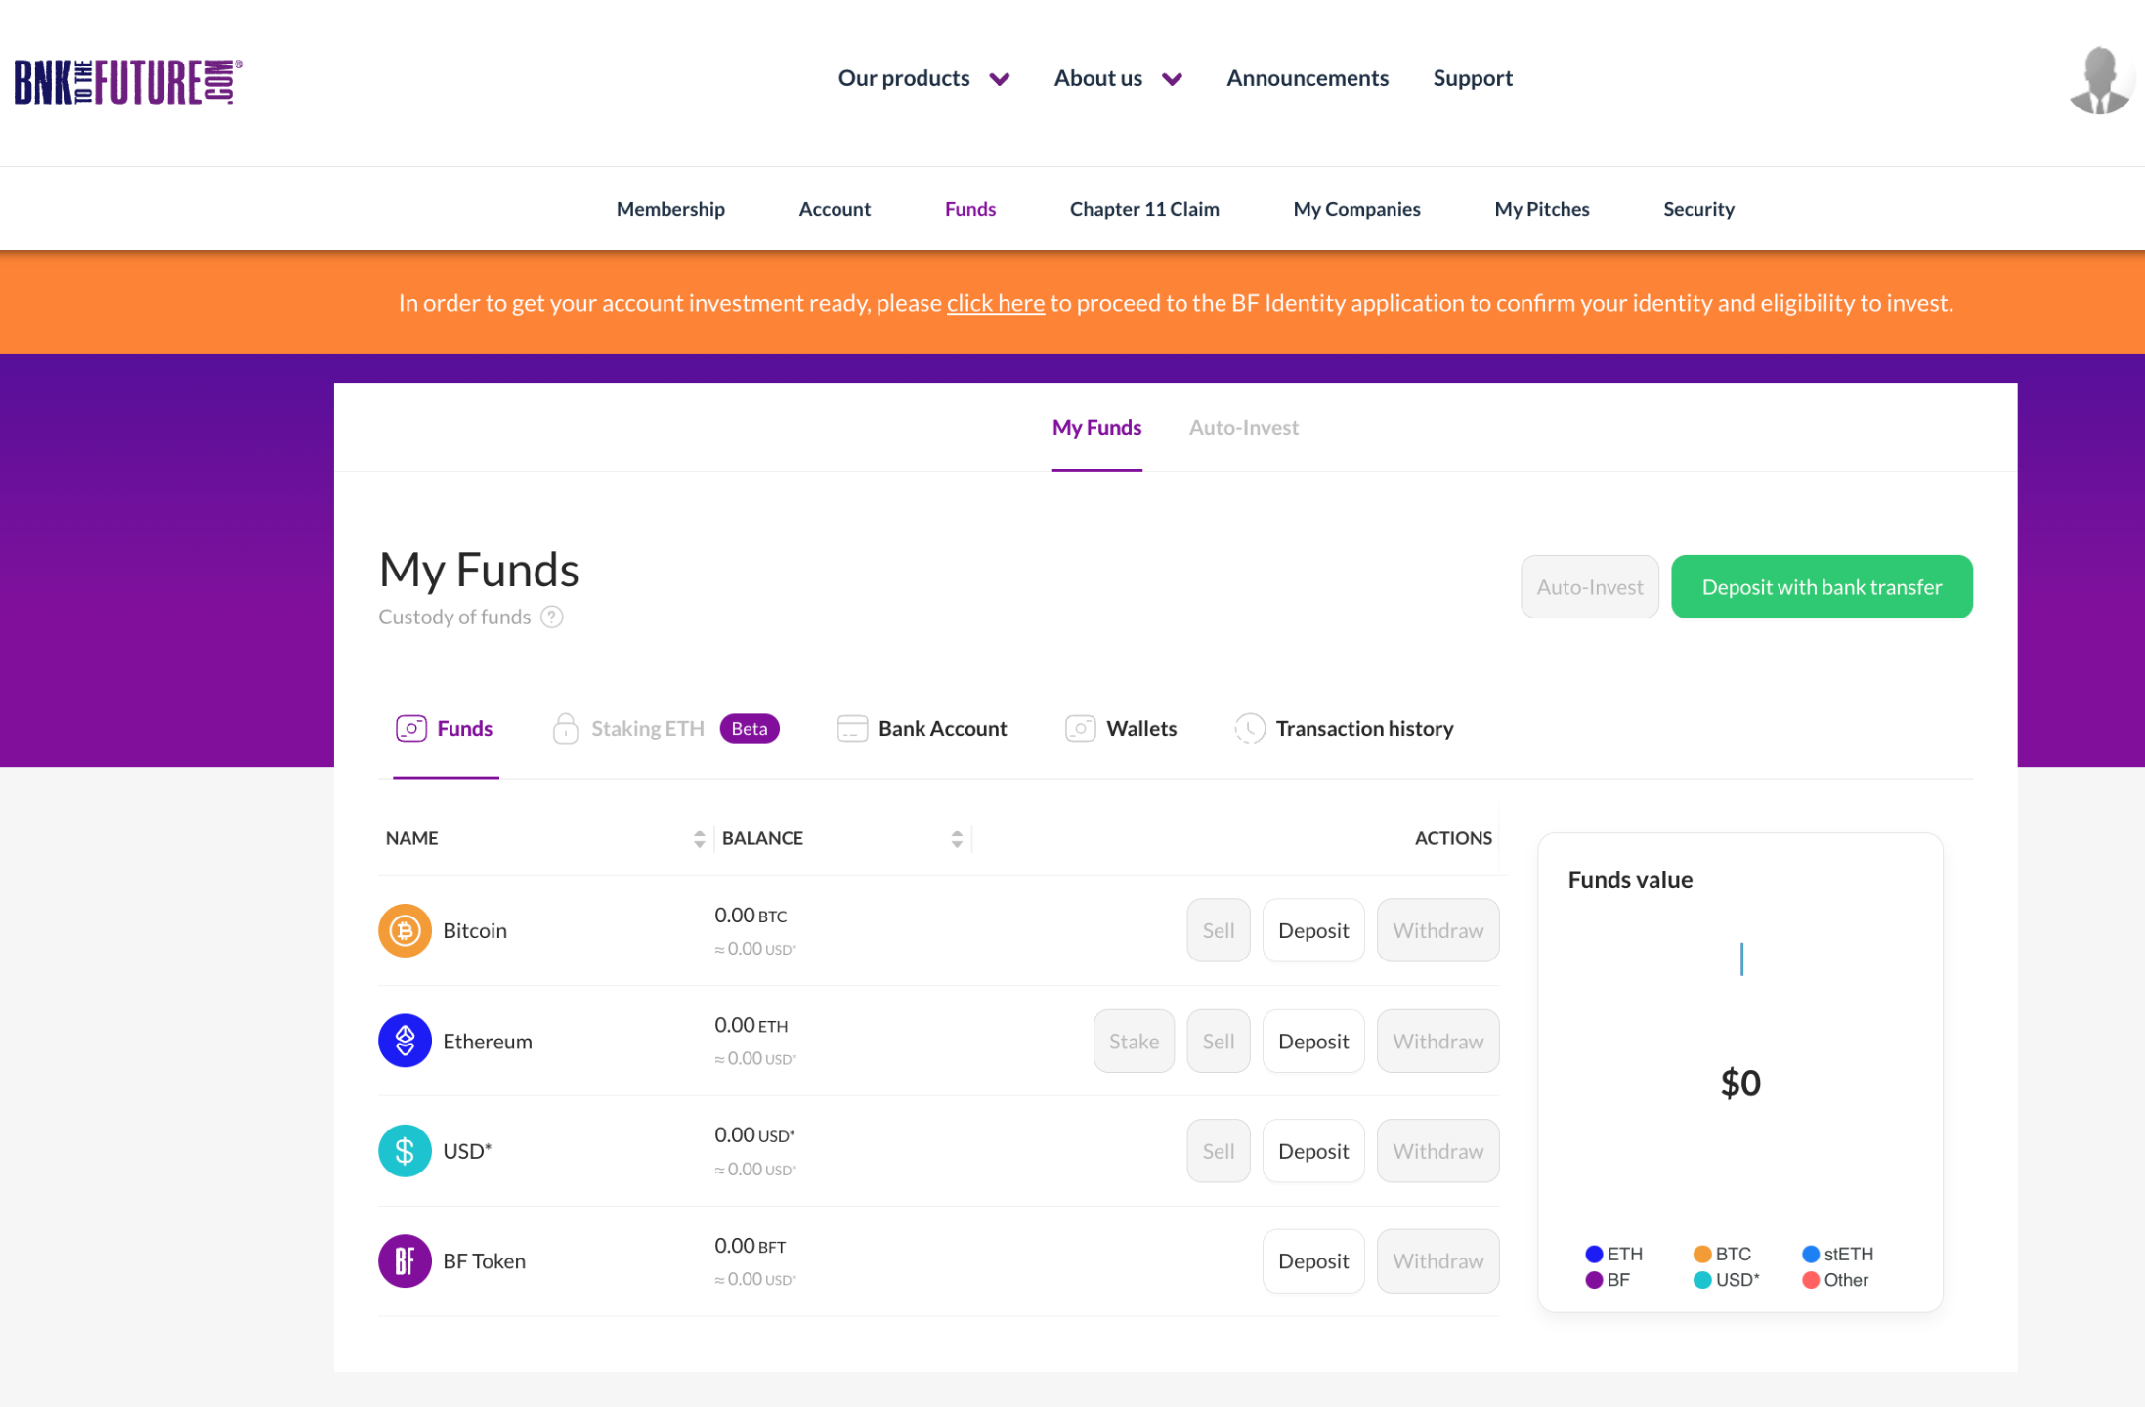Switch to the Wallets tab
2145x1407 pixels.
(1121, 729)
